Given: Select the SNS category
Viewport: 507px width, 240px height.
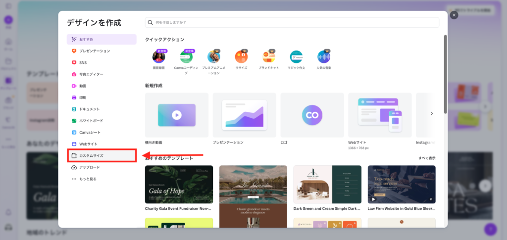Looking at the screenshot, I should 101,63.
